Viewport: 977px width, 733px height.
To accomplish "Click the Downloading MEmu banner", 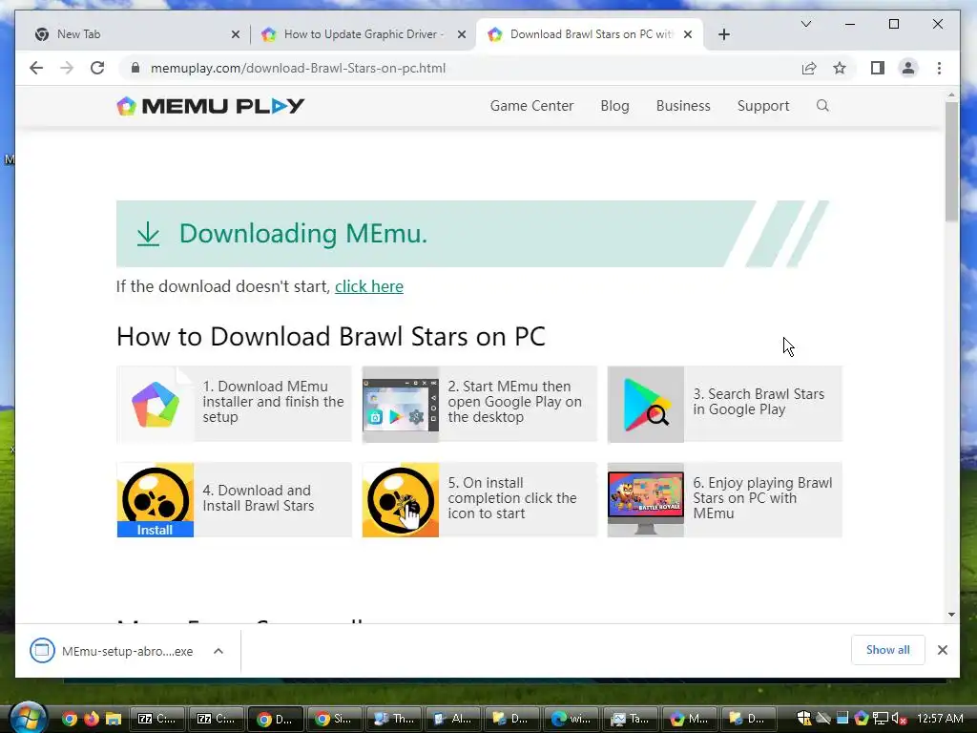I will [x=472, y=234].
